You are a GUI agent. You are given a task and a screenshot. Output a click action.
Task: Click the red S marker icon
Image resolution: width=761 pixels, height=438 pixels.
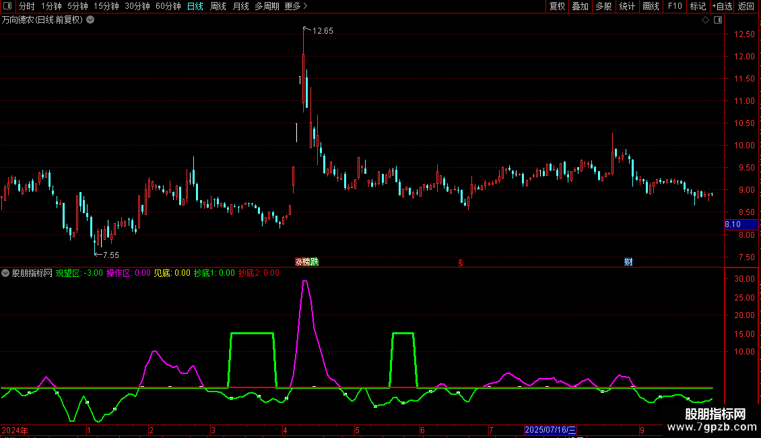pos(461,263)
